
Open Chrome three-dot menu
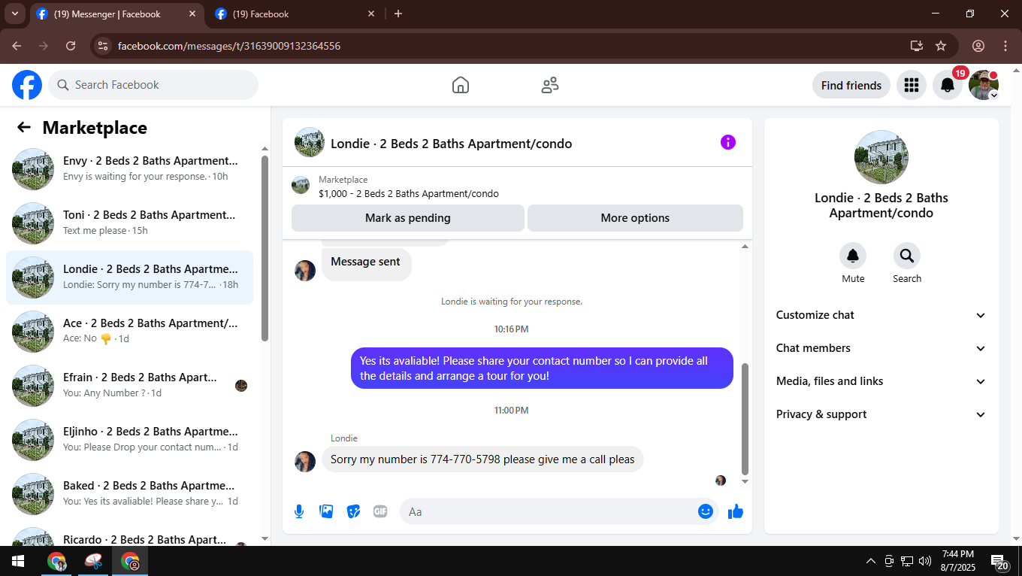pyautogui.click(x=1005, y=46)
